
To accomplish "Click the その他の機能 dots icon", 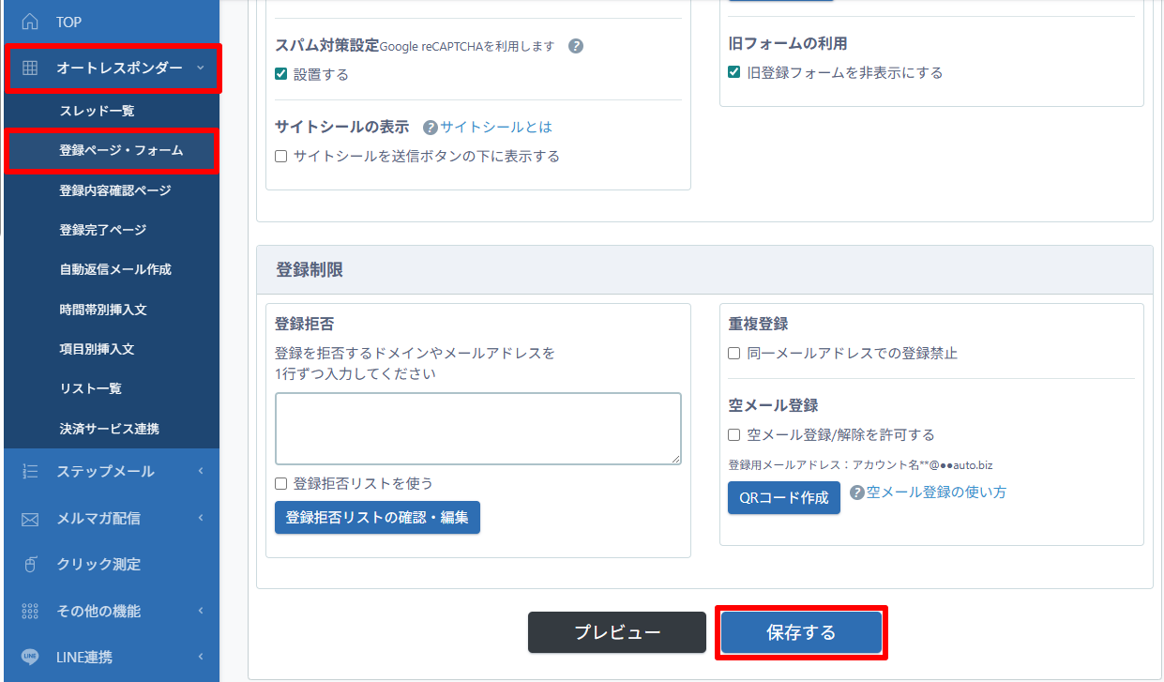I will (30, 611).
